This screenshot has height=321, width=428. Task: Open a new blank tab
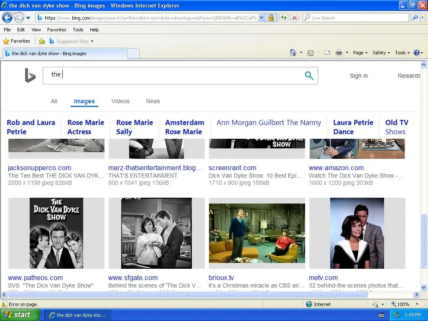(x=133, y=53)
